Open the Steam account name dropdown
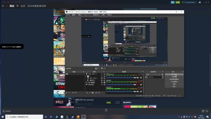211x119 pixels. click(x=190, y=2)
